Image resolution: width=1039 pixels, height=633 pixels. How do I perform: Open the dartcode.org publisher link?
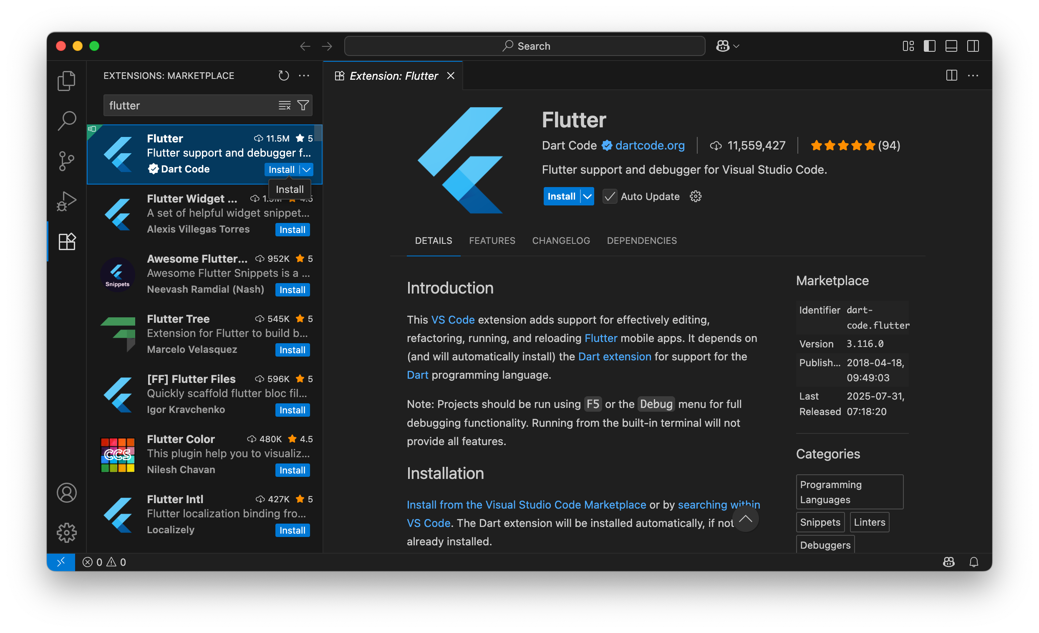[650, 145]
